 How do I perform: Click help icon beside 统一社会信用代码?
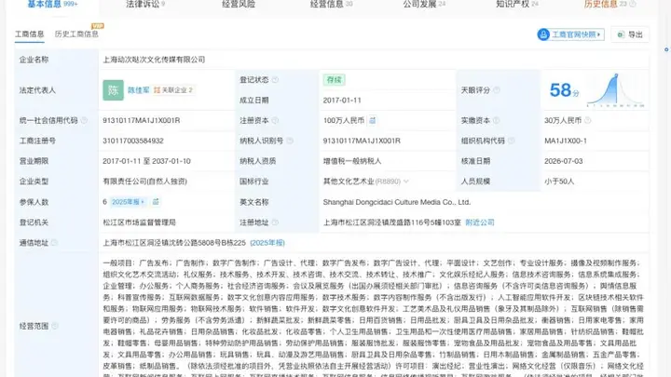[84, 120]
